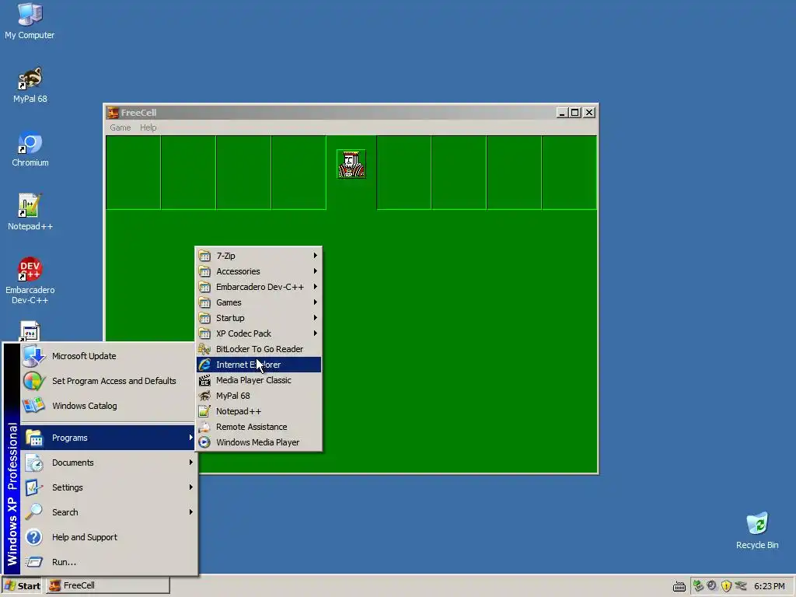
Task: Click the tray icon next to the clock
Action: coord(741,586)
